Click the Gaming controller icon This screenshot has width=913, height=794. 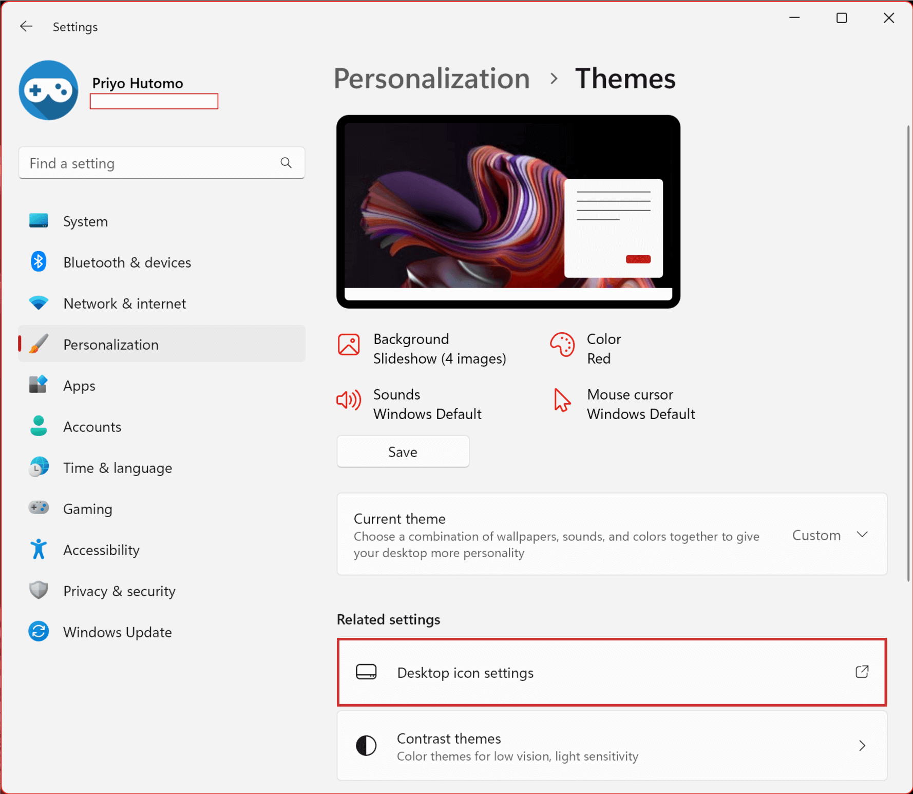point(39,508)
